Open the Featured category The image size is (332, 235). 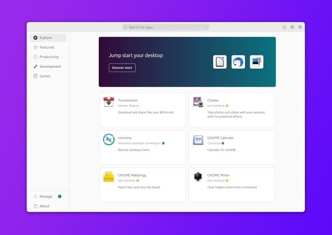48,47
